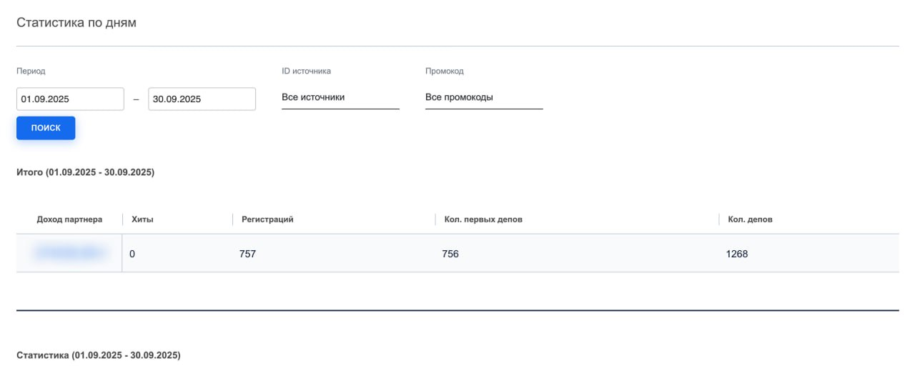Click the 'Период' field label
This screenshot has width=915, height=376.
(31, 71)
